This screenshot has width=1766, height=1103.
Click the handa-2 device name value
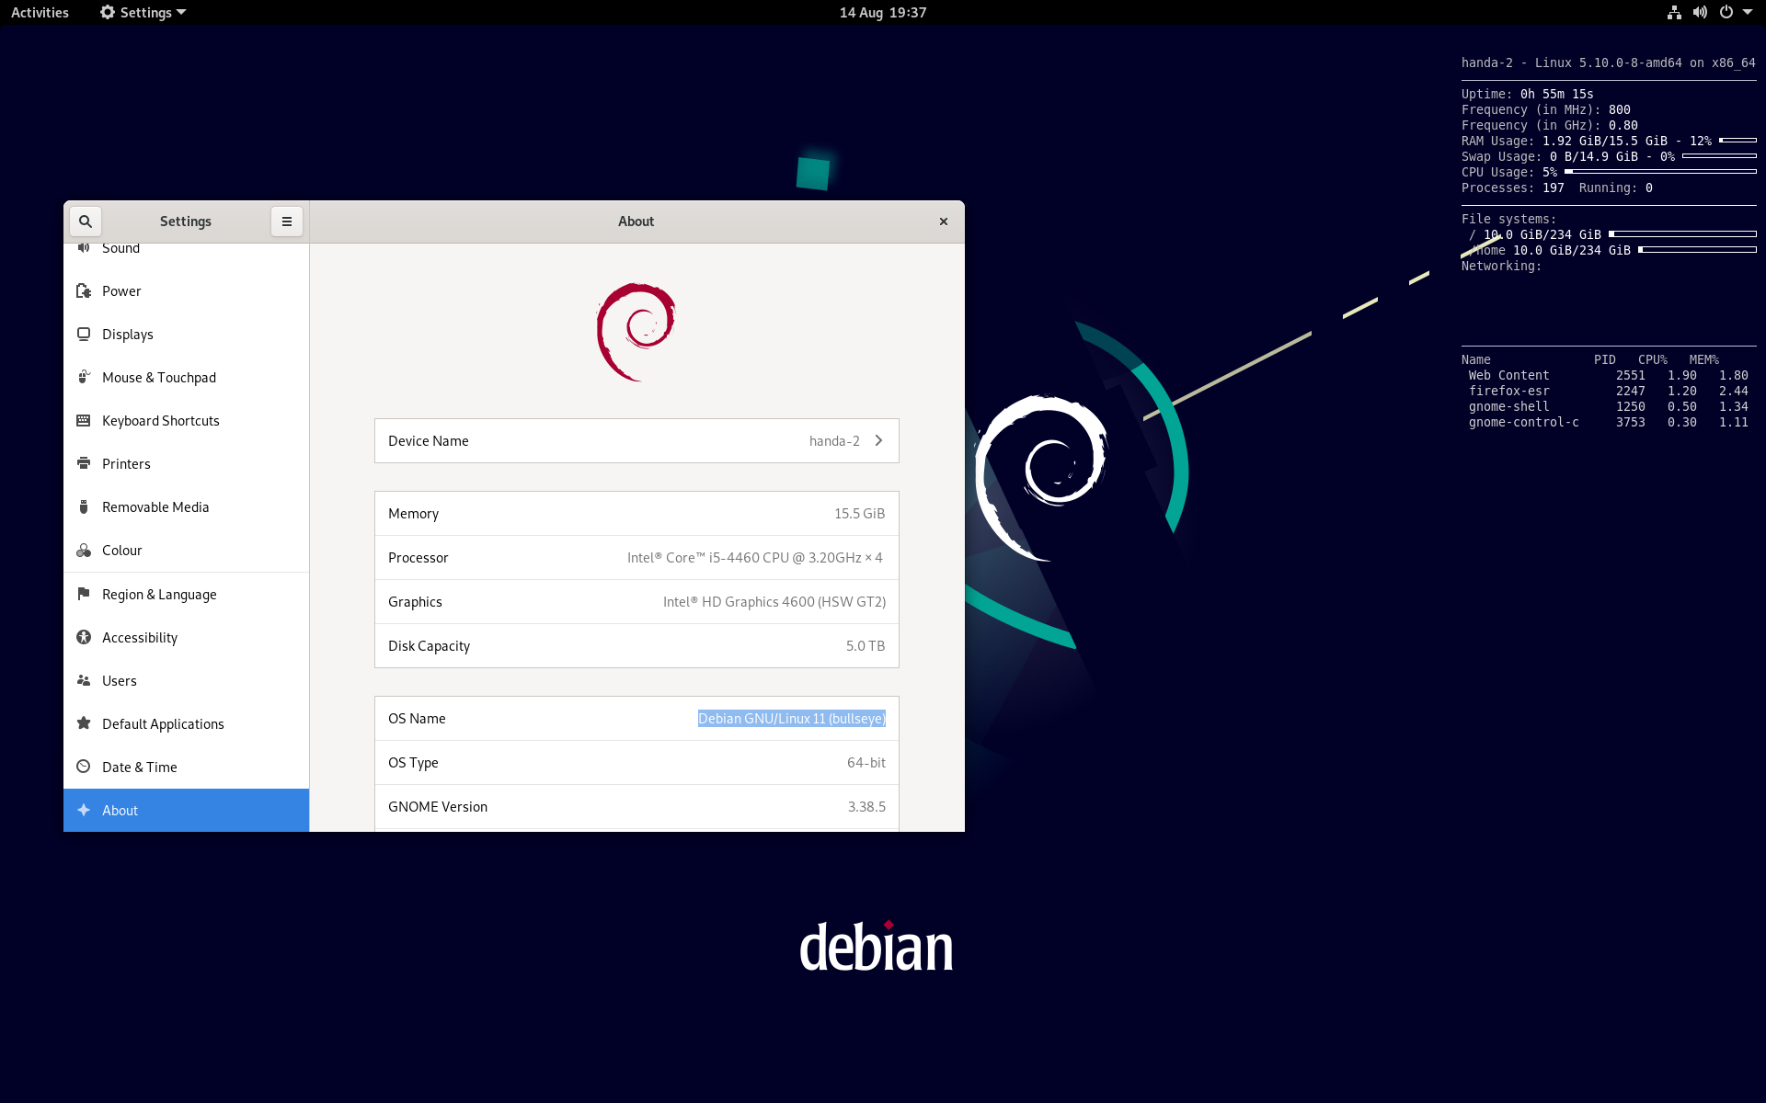pyautogui.click(x=834, y=441)
